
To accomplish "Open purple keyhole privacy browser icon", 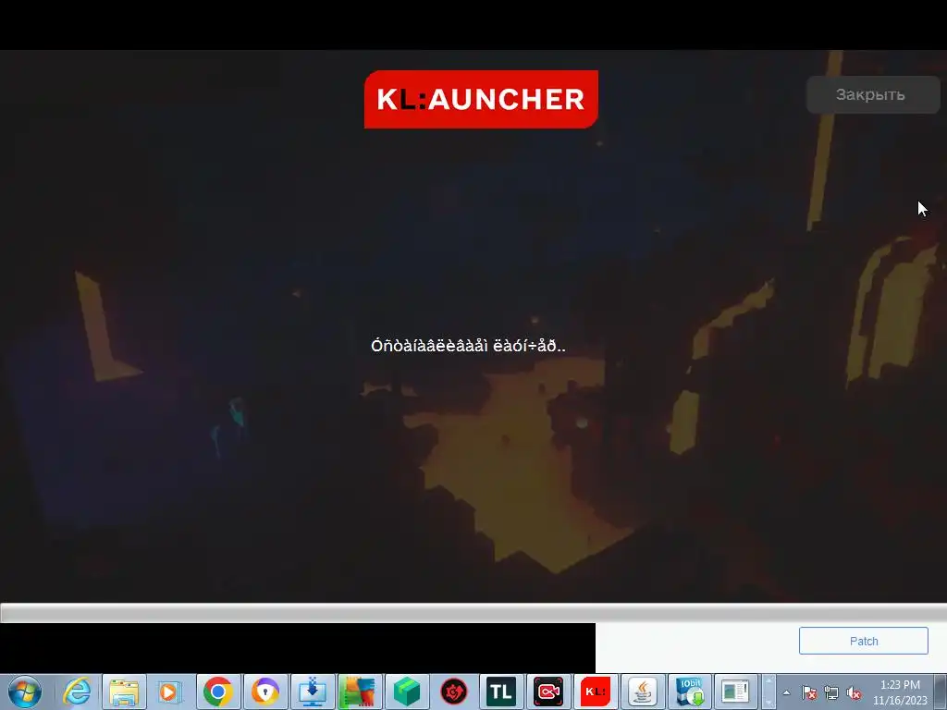I will click(265, 692).
